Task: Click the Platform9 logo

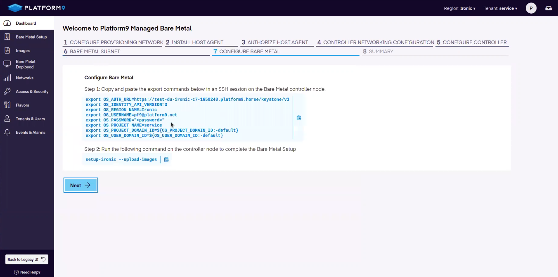Action: (36, 8)
